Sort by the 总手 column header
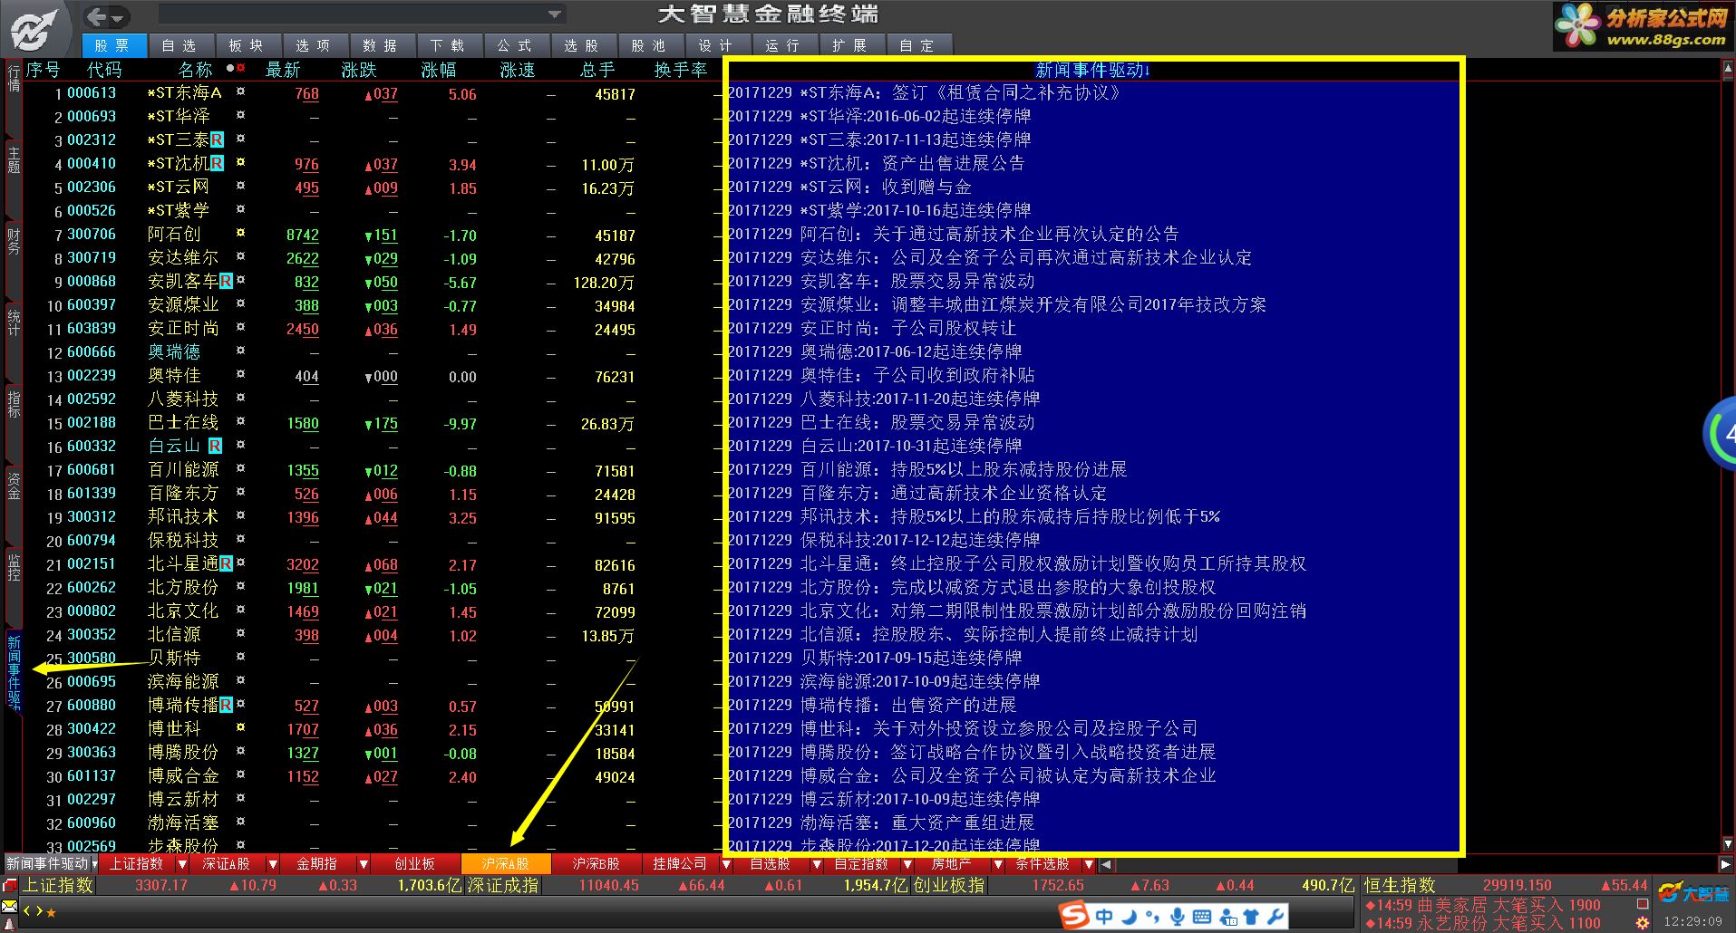The height and width of the screenshot is (933, 1736). click(x=597, y=70)
